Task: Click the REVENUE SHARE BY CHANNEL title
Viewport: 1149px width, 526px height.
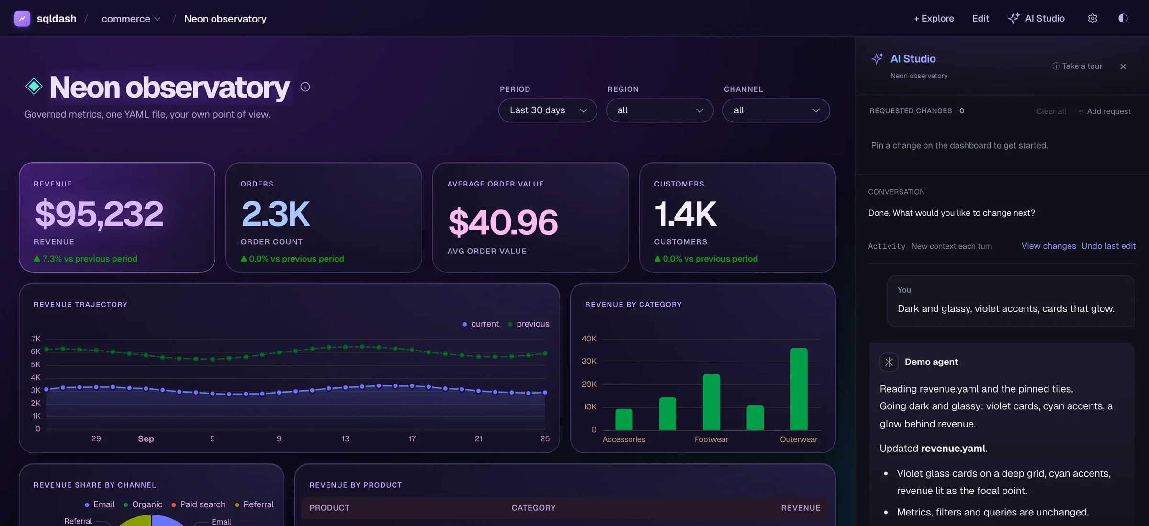Action: pos(95,485)
